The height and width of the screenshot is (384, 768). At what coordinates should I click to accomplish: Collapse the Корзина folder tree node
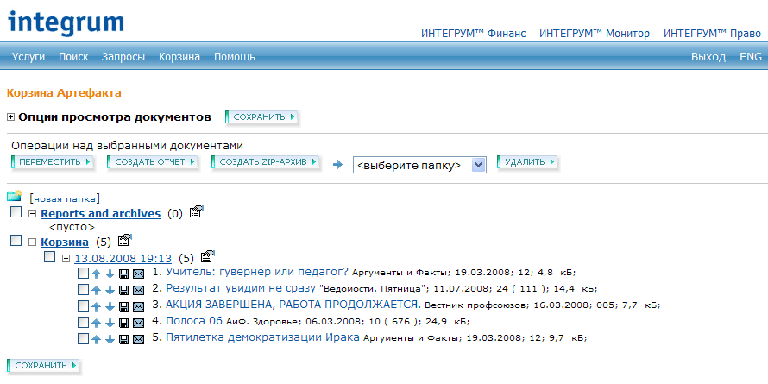[x=33, y=242]
